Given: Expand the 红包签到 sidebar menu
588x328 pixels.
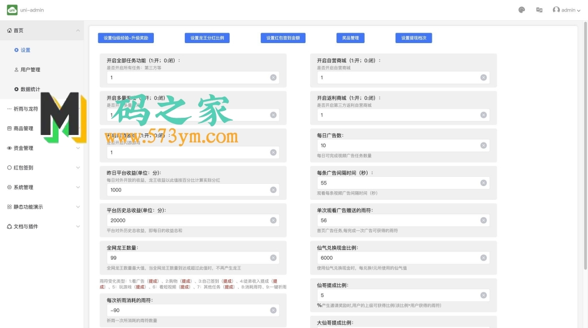Looking at the screenshot, I should pos(41,167).
